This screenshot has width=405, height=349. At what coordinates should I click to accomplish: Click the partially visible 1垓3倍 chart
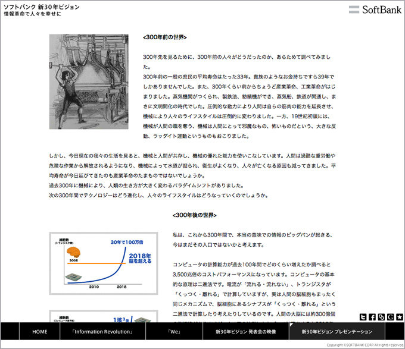click(104, 316)
